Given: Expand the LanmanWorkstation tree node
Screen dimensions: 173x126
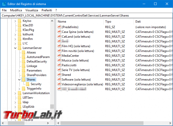Looking at the screenshot, I should (15, 93).
